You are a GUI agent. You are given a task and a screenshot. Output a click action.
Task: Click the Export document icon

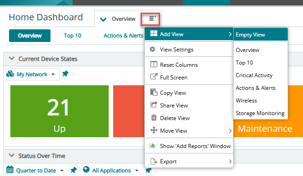pos(154,161)
